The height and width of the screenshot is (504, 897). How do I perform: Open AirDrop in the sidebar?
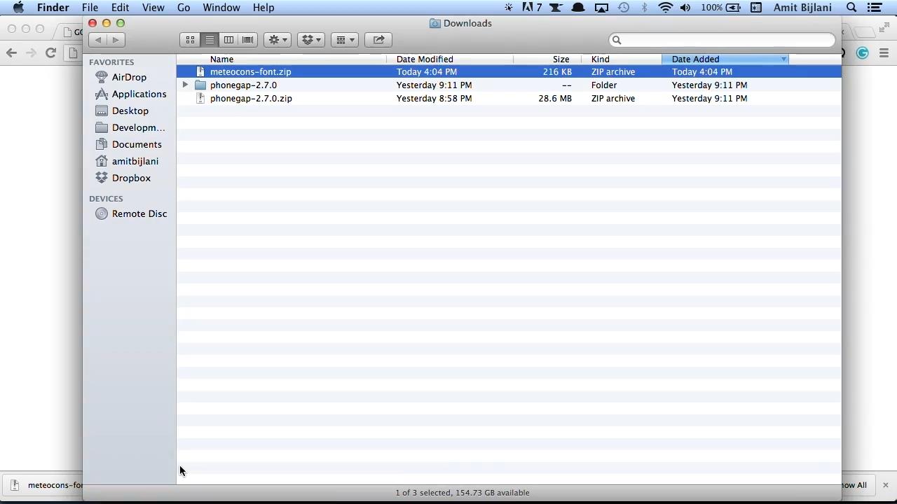click(x=129, y=77)
